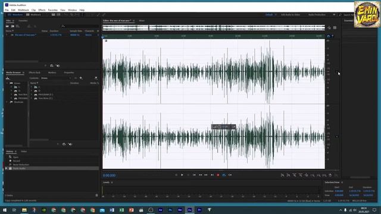The width and height of the screenshot is (381, 214).
Task: Expand the C: drive in left tree
Action: pyautogui.click(x=11, y=87)
